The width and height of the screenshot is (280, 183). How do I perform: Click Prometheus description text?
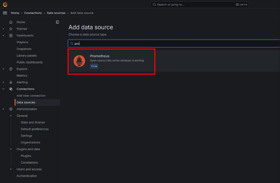pos(117,61)
